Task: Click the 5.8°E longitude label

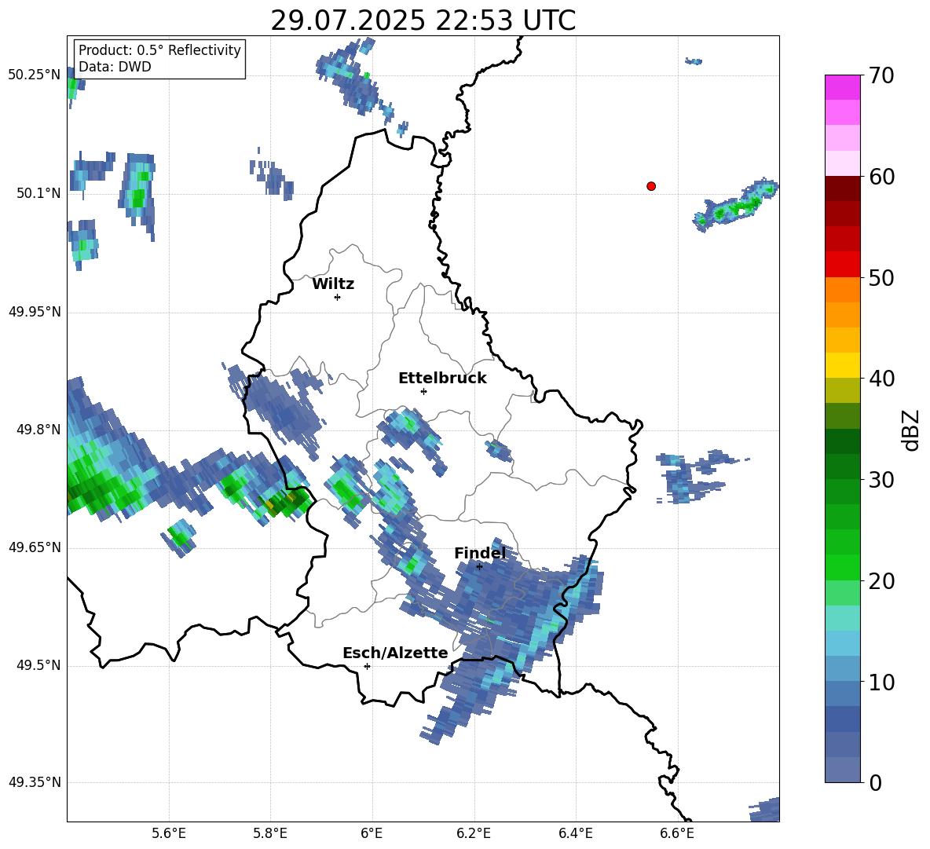Action: coord(270,833)
